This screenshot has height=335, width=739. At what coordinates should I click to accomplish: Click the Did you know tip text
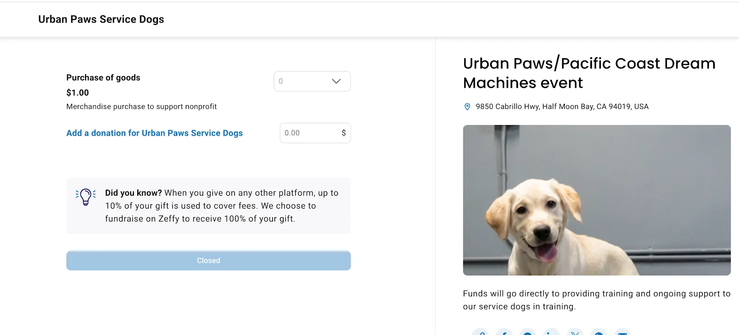pos(222,206)
